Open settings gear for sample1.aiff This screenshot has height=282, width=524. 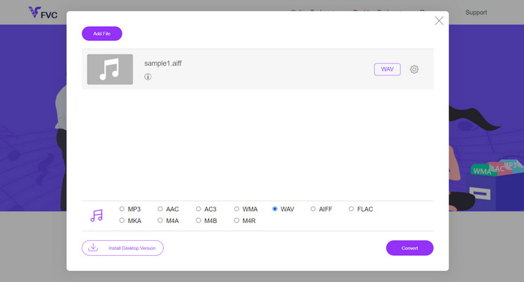click(414, 69)
